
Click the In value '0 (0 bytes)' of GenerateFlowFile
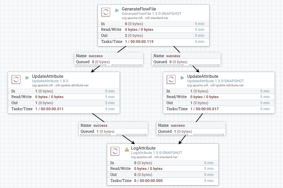tap(134, 24)
